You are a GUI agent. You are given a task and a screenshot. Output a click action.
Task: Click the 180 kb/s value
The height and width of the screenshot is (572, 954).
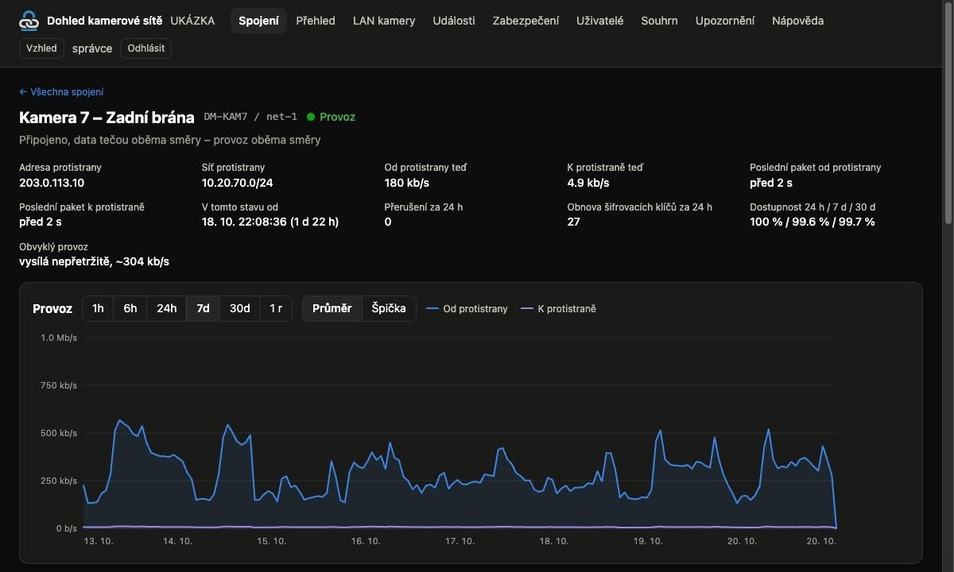pyautogui.click(x=406, y=183)
